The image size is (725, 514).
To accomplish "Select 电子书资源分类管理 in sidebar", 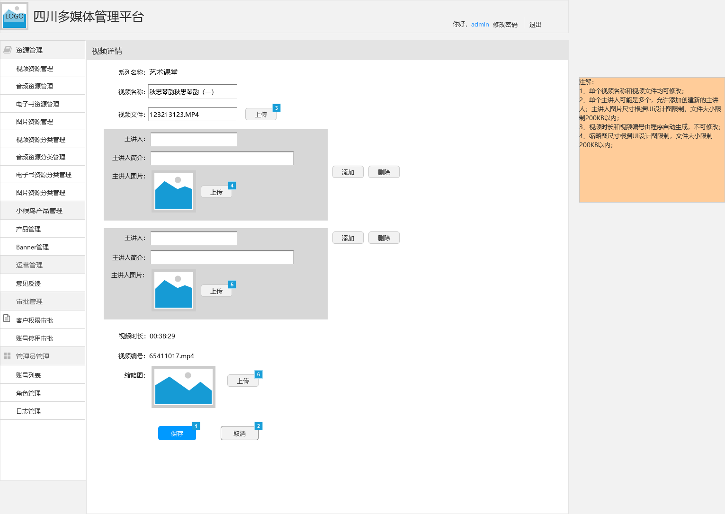I will 43,175.
